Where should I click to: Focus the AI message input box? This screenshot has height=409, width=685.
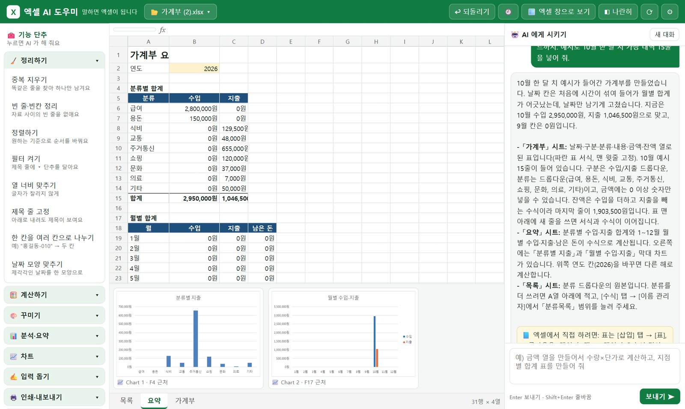coord(595,366)
